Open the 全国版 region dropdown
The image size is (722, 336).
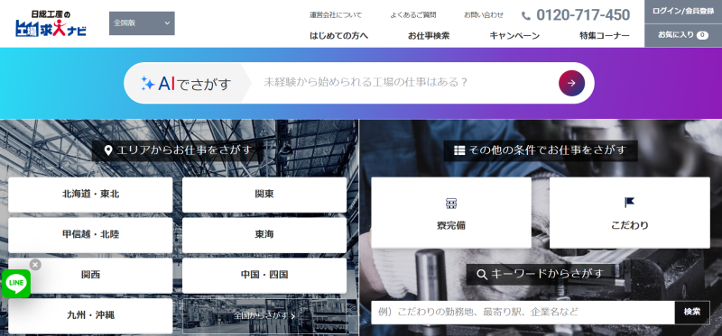[x=142, y=23]
